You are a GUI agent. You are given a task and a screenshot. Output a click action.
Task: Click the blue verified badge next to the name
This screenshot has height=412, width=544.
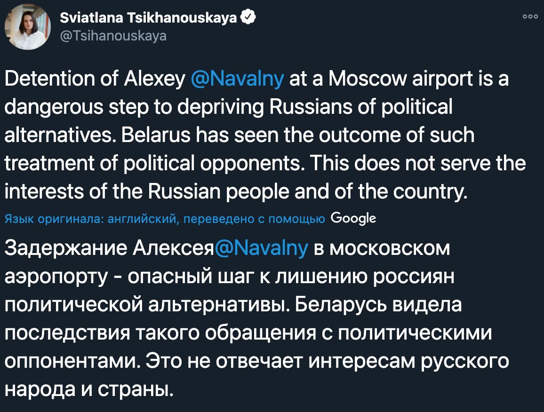point(248,17)
